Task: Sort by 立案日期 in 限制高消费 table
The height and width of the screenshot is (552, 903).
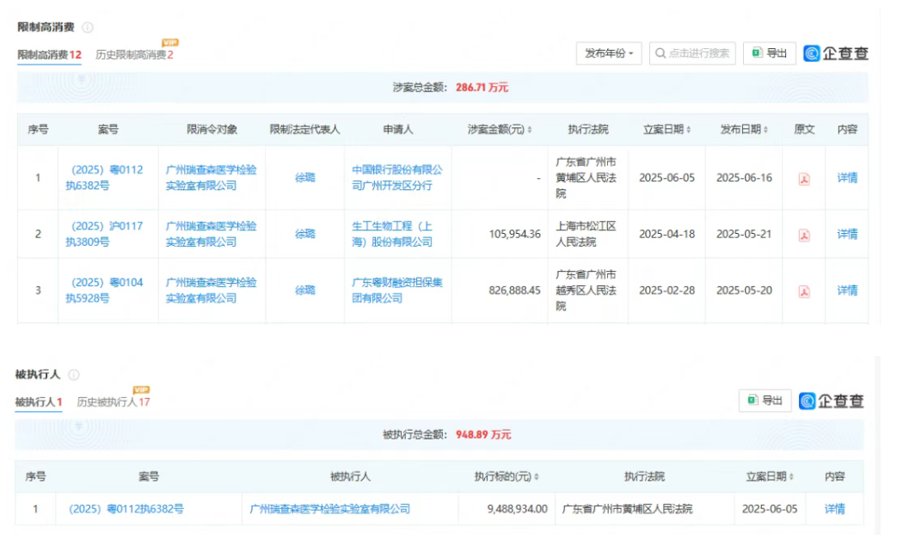Action: pyautogui.click(x=689, y=130)
